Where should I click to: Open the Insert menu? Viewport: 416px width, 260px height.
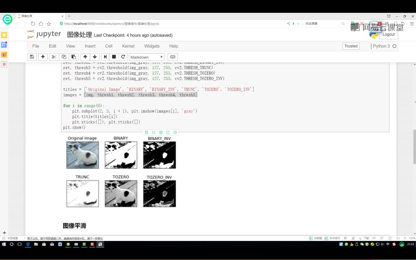pyautogui.click(x=90, y=46)
